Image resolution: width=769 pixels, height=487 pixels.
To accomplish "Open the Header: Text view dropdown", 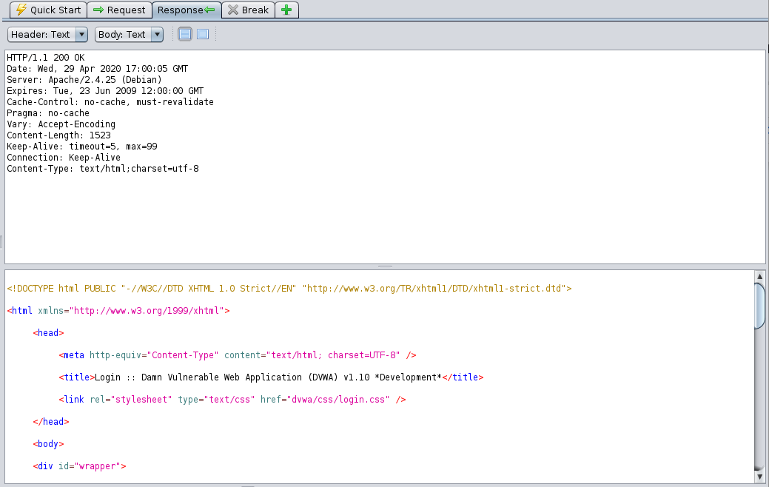I will click(x=48, y=34).
